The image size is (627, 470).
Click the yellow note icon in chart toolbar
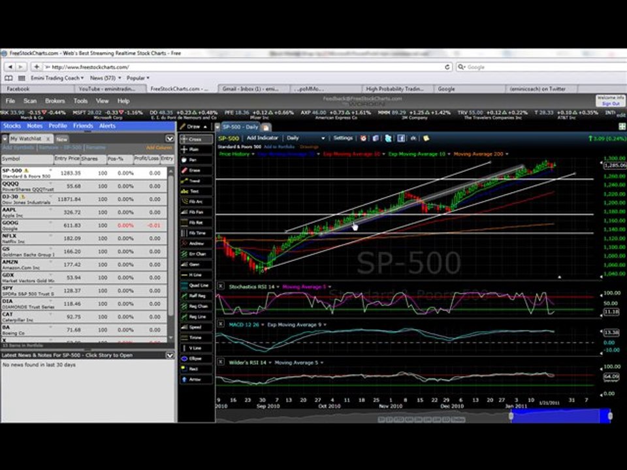pyautogui.click(x=426, y=138)
